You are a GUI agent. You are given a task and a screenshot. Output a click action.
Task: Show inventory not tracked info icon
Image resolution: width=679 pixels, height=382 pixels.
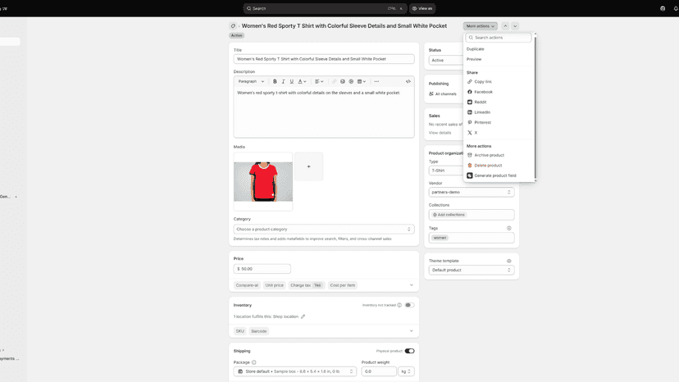(399, 305)
